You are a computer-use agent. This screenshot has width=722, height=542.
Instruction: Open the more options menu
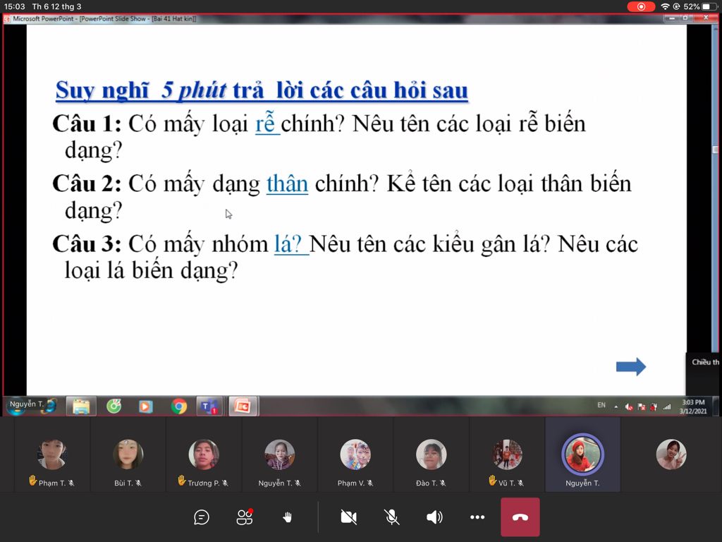pyautogui.click(x=477, y=517)
